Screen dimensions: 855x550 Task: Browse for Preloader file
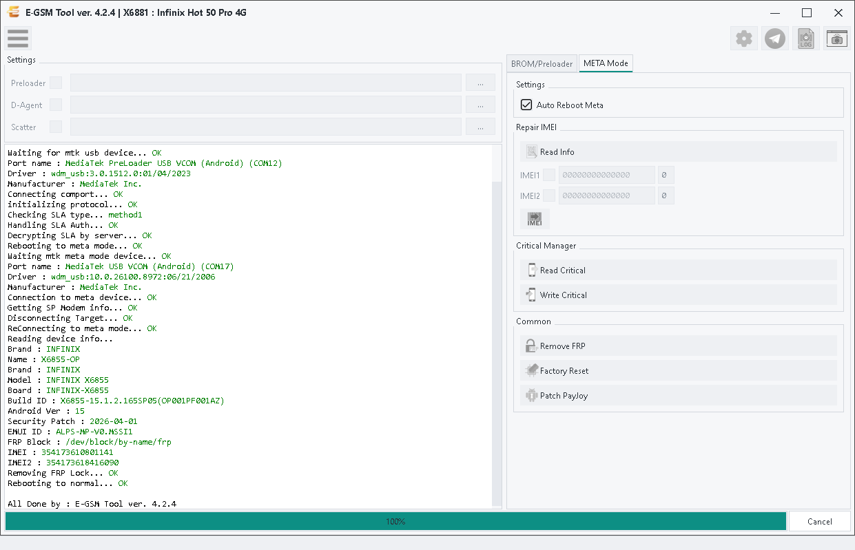[x=480, y=83]
